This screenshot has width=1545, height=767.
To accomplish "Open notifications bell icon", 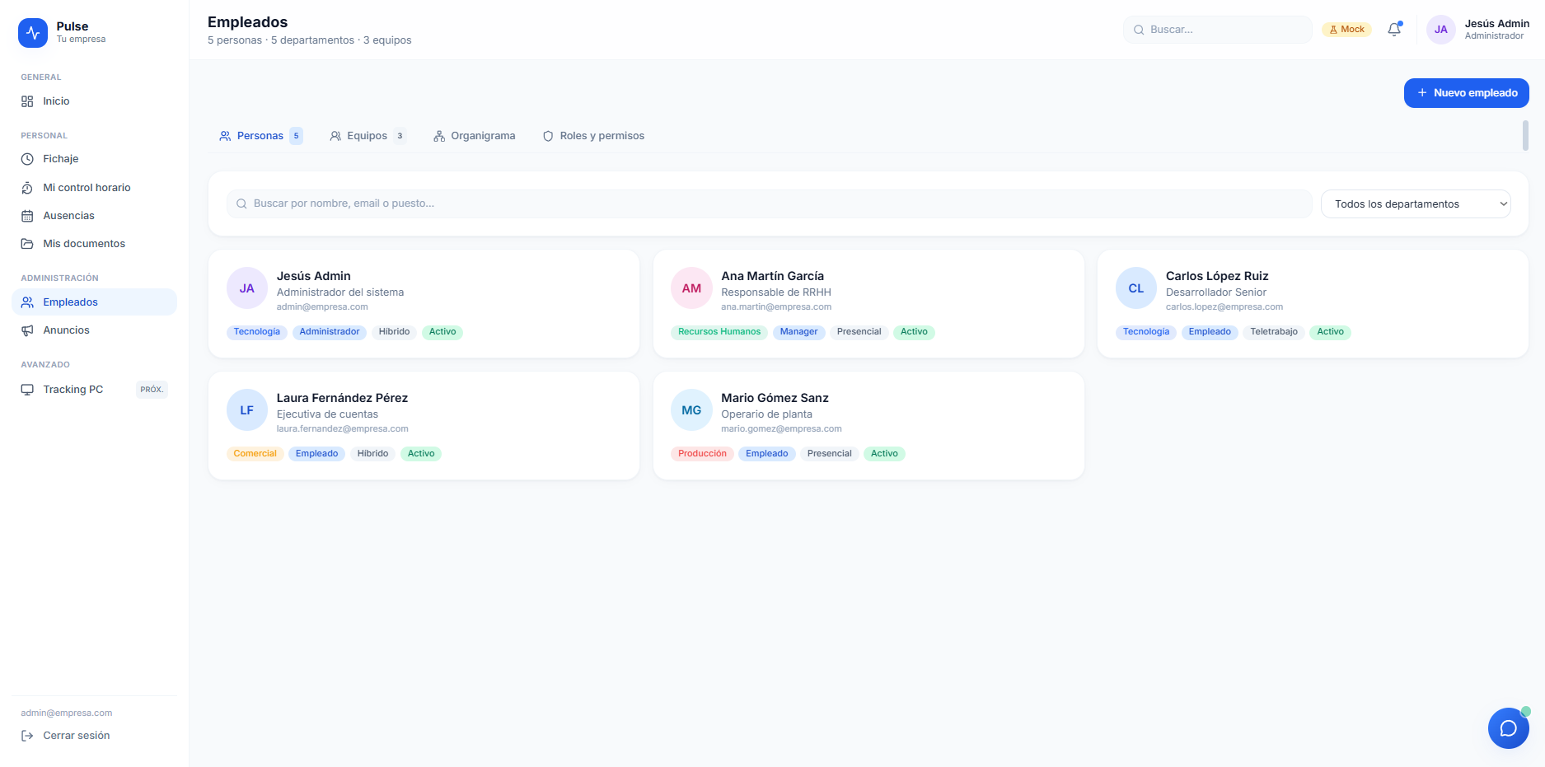I will click(x=1394, y=30).
